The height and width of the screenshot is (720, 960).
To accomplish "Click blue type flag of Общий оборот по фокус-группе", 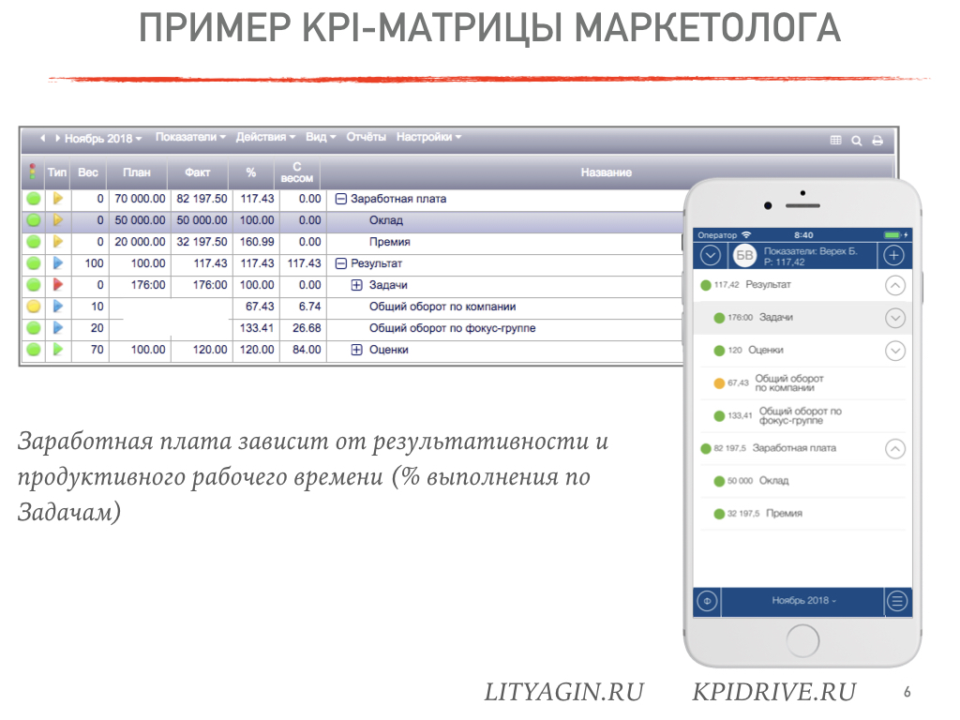I will pyautogui.click(x=58, y=328).
